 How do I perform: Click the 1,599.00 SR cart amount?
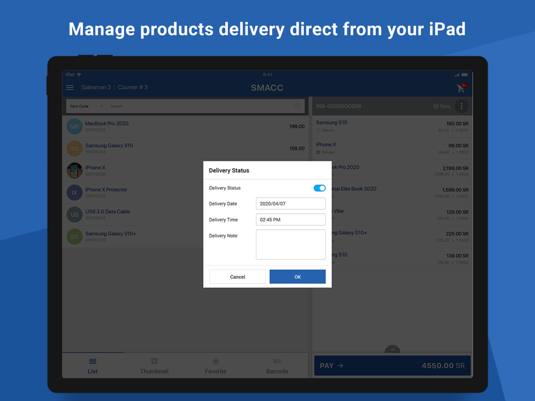pyautogui.click(x=455, y=190)
